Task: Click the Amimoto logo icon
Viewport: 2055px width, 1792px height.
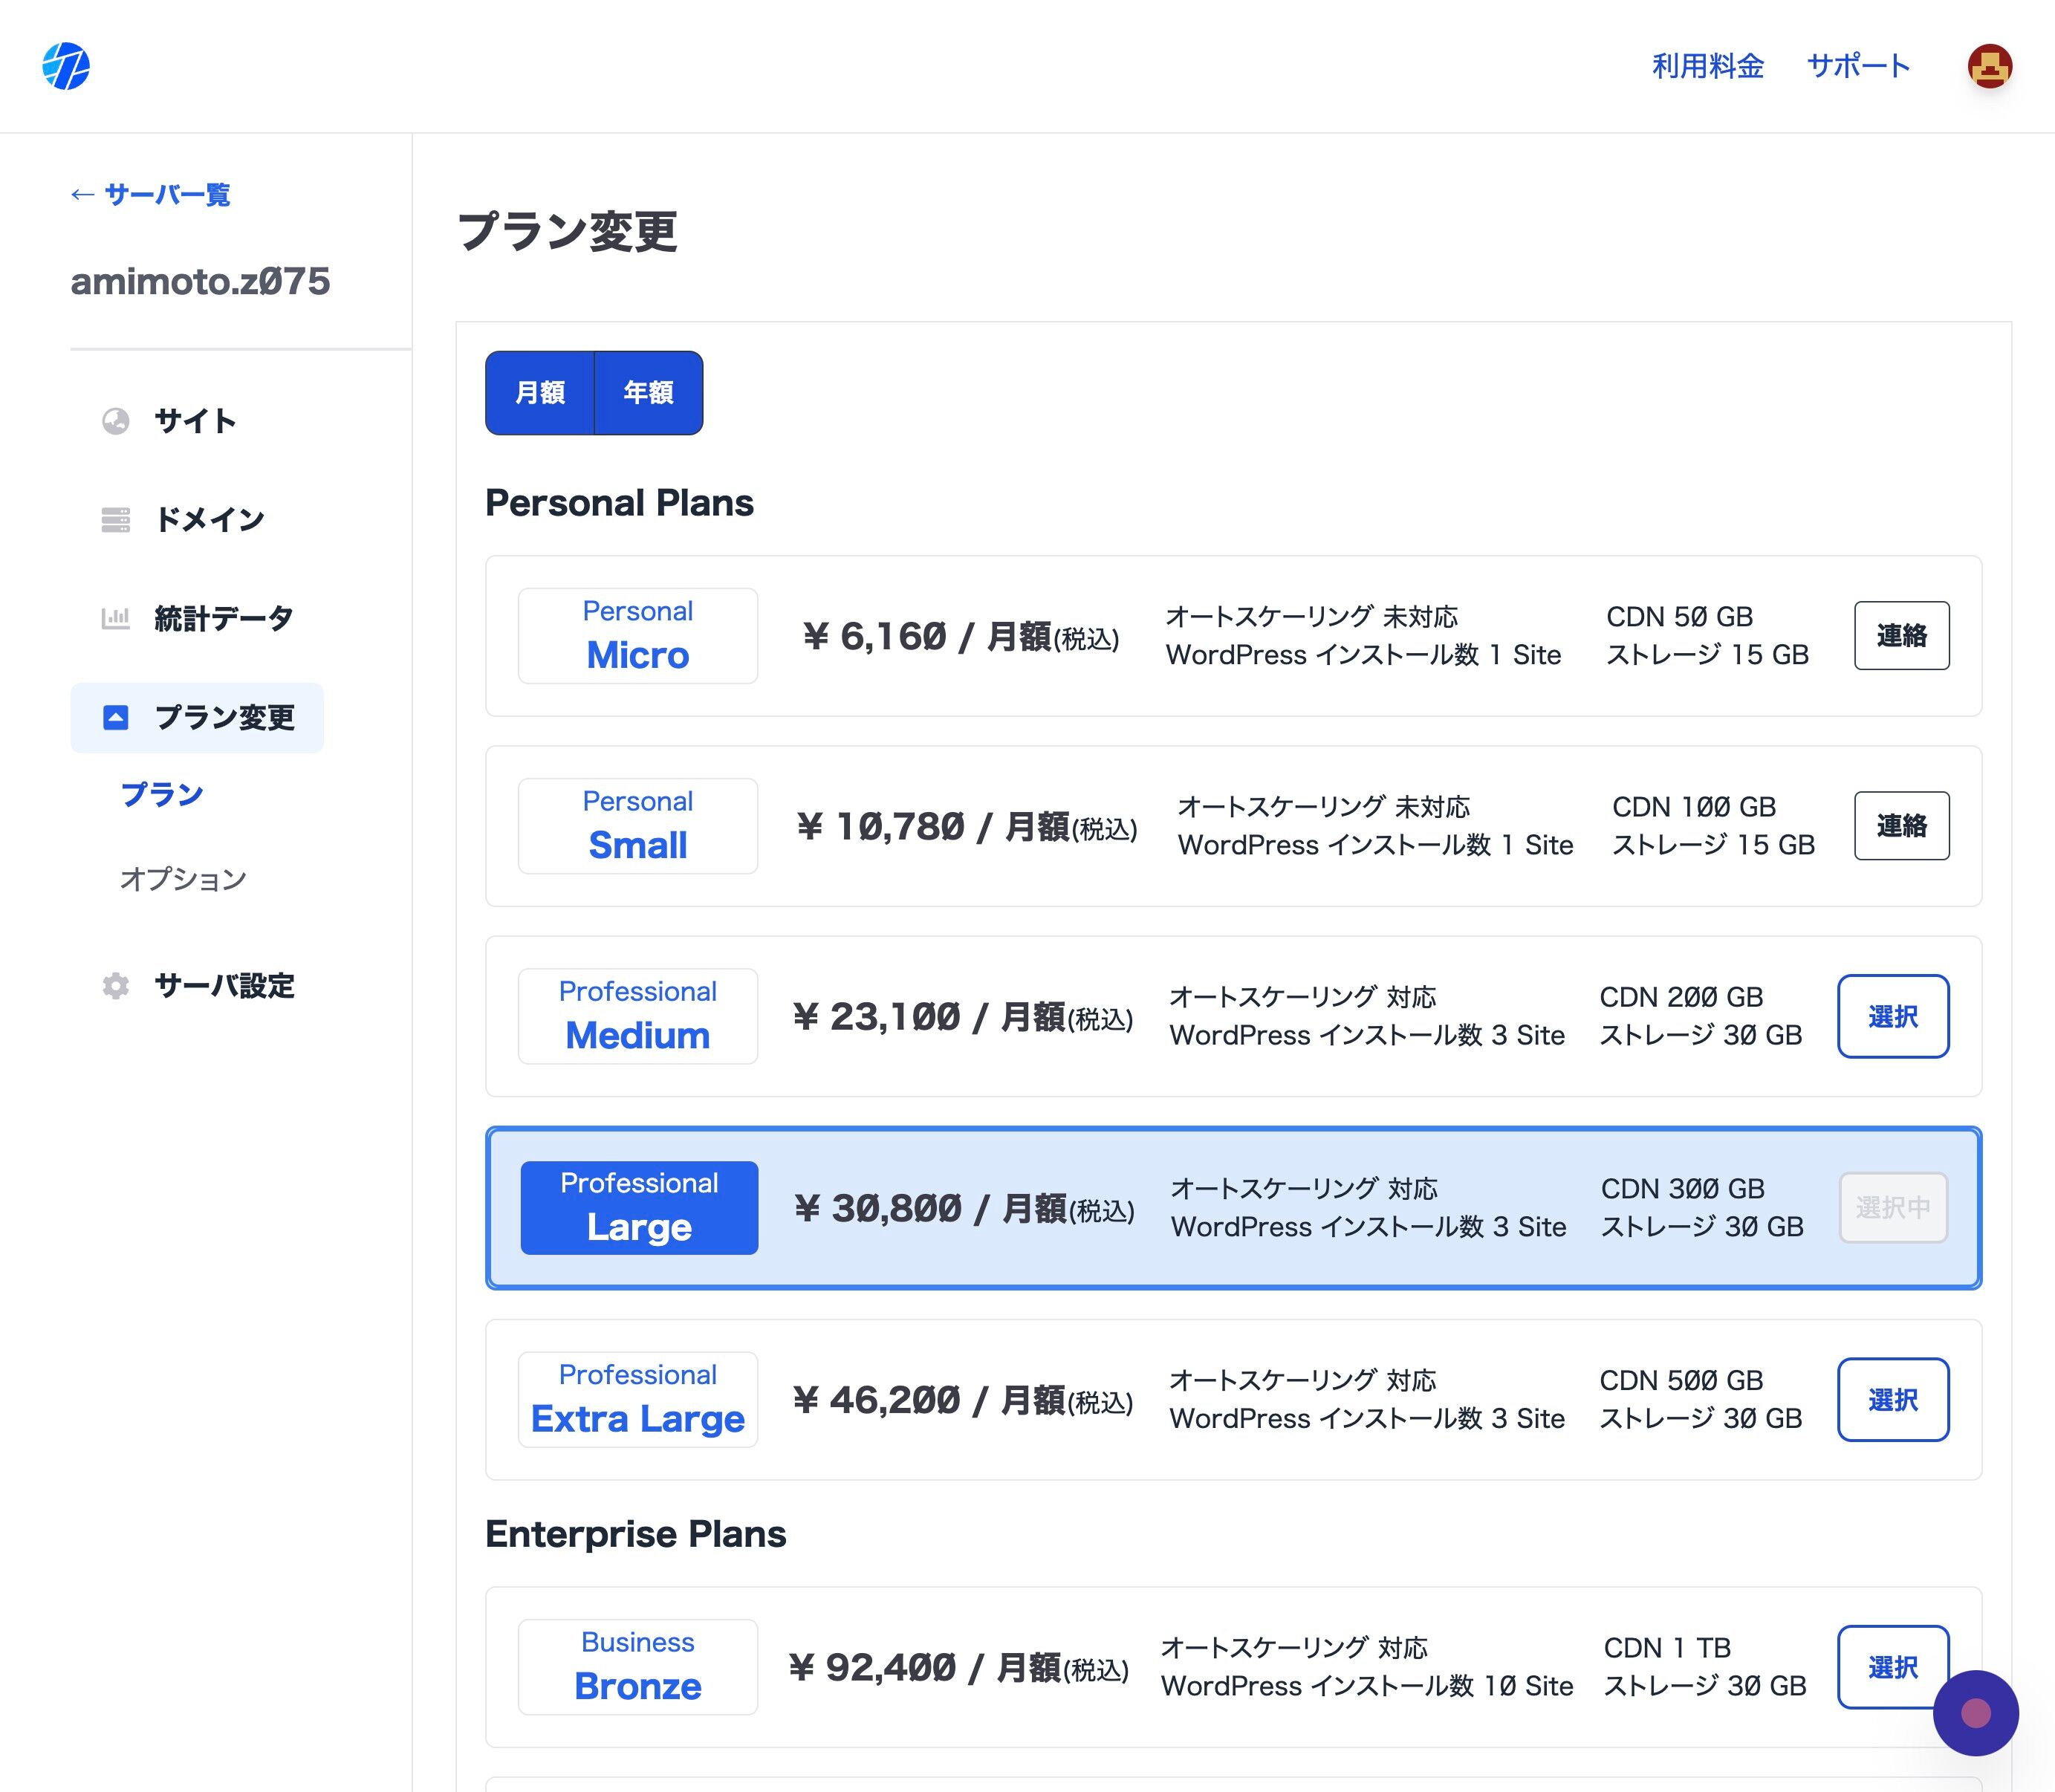Action: (66, 66)
